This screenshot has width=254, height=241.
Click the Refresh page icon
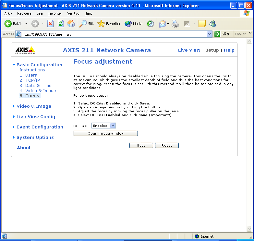tap(61, 24)
